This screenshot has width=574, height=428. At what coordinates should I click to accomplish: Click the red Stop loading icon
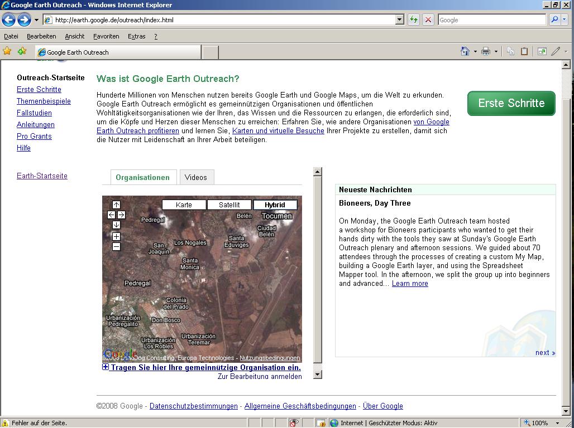(428, 20)
